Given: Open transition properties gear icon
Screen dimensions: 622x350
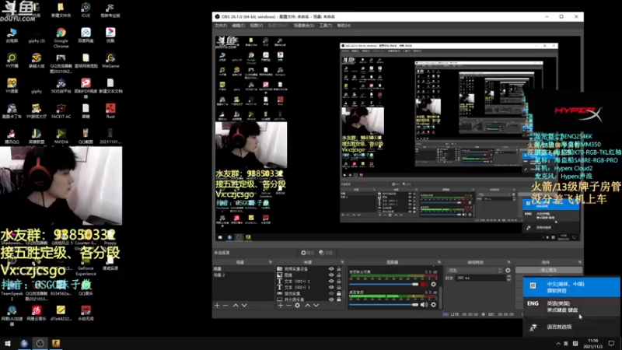Looking at the screenshot, I should click(x=508, y=270).
